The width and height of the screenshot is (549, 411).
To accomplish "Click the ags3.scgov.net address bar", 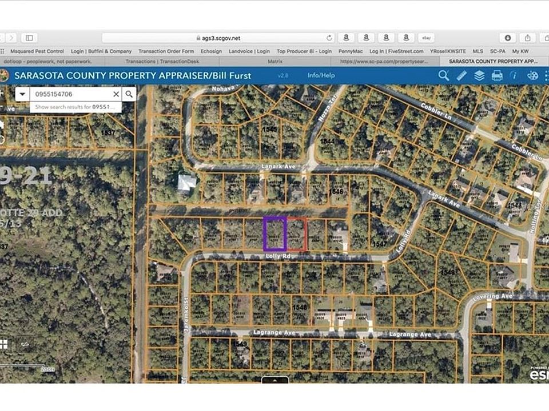I will click(218, 38).
